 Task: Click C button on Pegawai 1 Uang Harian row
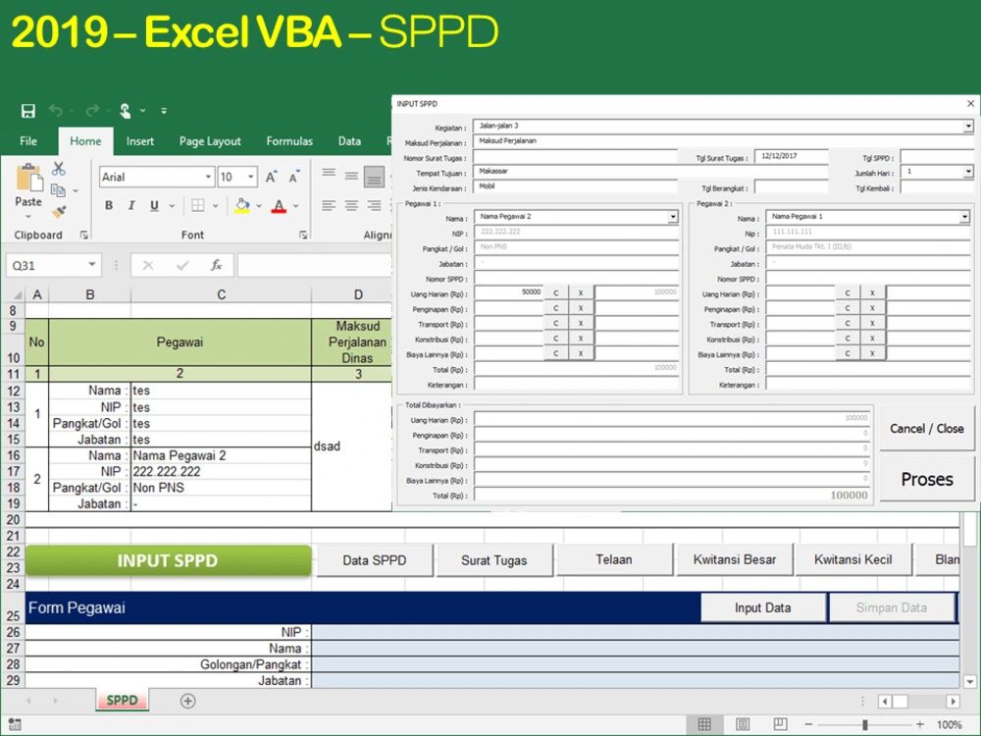point(555,292)
